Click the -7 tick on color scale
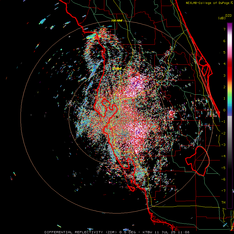The width and height of the screenshot is (234, 234). click(223, 191)
